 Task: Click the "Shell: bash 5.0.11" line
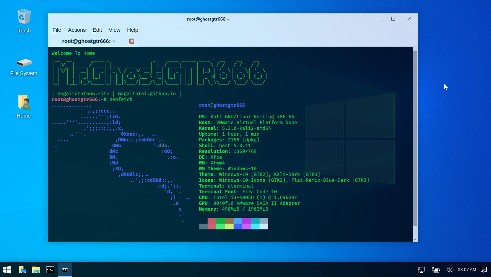(x=225, y=146)
